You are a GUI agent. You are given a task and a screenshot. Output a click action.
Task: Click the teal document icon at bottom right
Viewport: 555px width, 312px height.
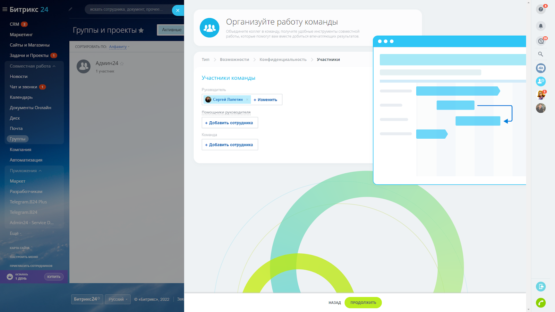[541, 287]
